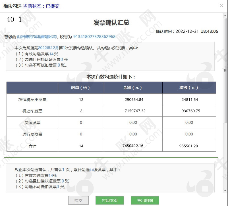This screenshot has height=206, width=228.
Task: Click the scrollbar down arrow
Action: pos(225,190)
